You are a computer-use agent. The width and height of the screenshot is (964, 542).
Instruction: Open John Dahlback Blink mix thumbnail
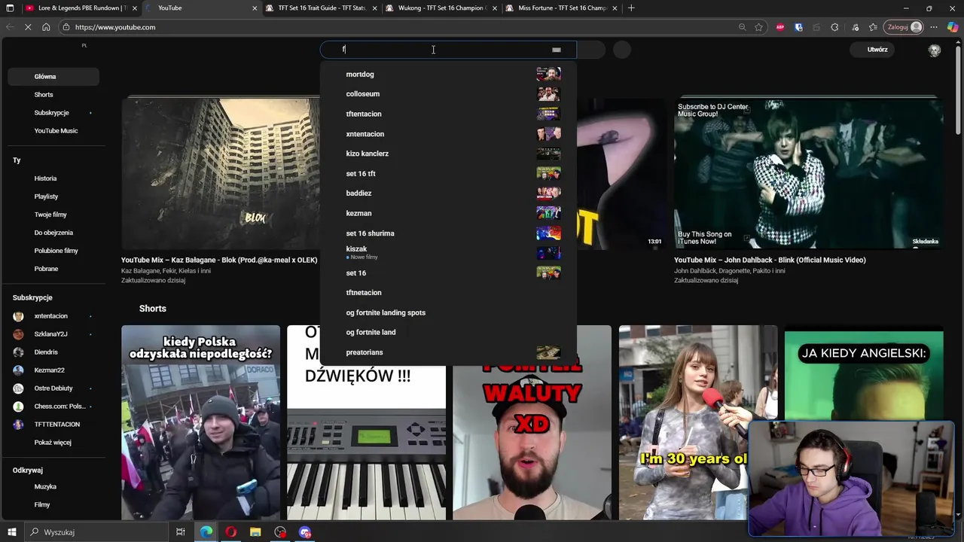[x=809, y=173]
